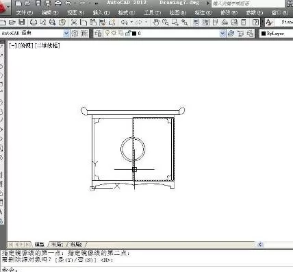Toggle the Tool Palettes window
This screenshot has width=293, height=272.
point(215,22)
